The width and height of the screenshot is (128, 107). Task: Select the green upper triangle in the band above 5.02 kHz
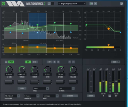(x=71, y=24)
